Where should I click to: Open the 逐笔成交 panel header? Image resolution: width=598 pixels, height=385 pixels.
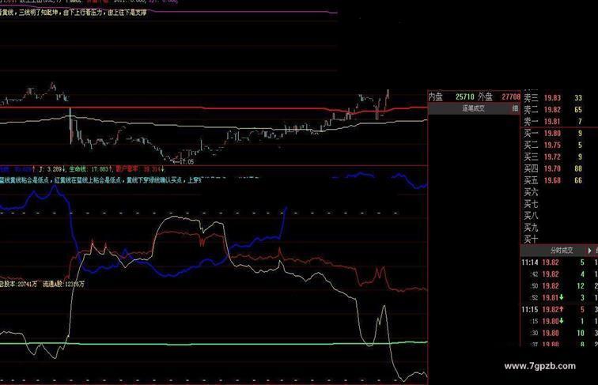[x=473, y=108]
